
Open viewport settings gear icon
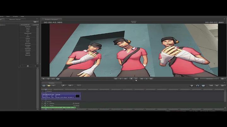pos(223,79)
